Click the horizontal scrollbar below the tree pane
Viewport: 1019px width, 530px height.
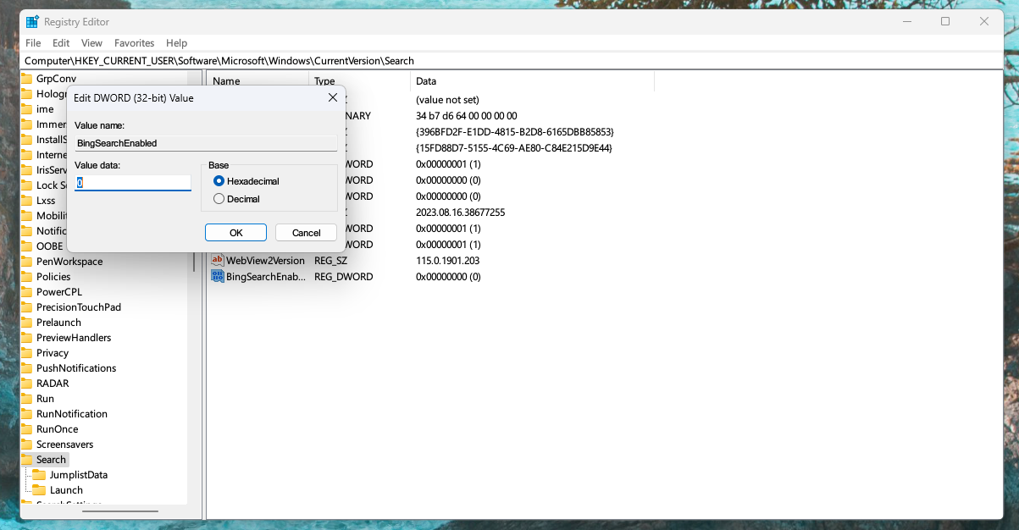coord(119,511)
